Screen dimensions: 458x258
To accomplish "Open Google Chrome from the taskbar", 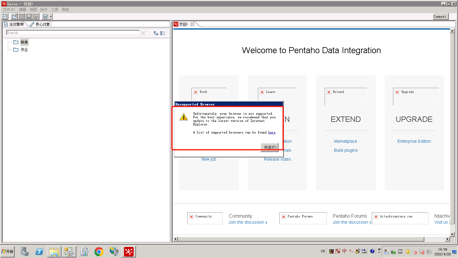I will (99, 251).
